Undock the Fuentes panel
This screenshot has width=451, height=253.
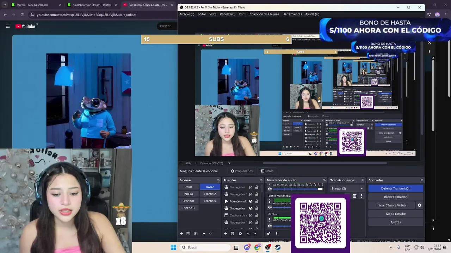[x=261, y=180]
